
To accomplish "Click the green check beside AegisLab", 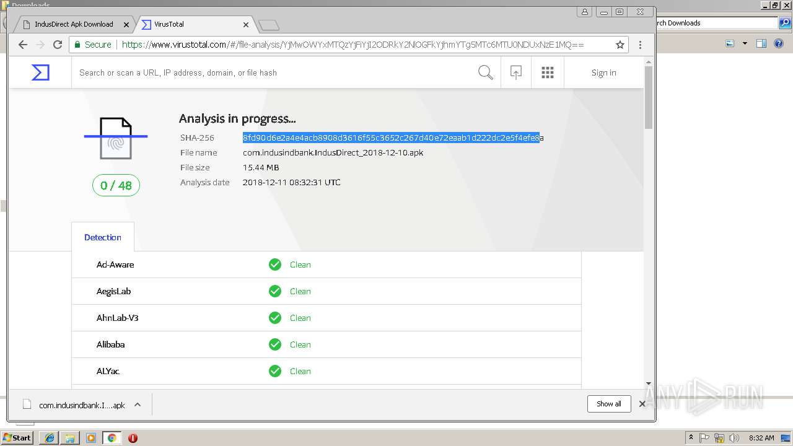I will (275, 291).
